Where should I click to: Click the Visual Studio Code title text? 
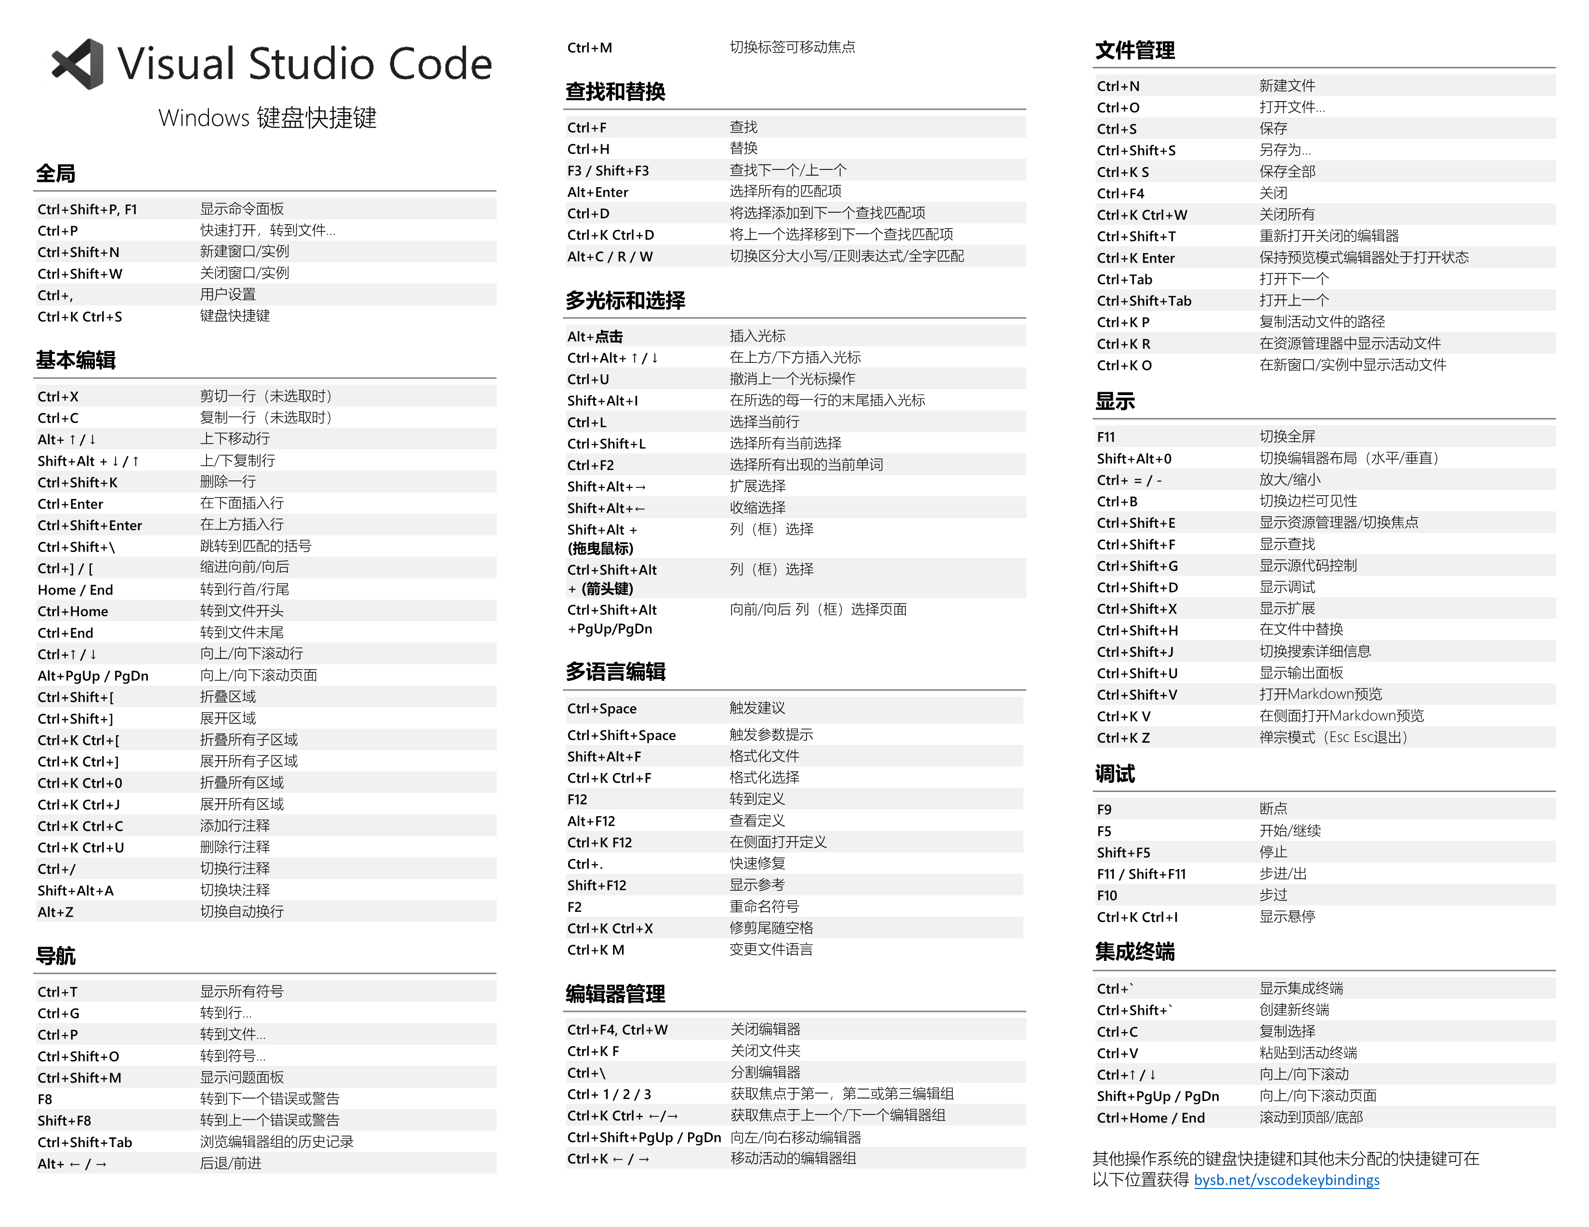coord(304,64)
